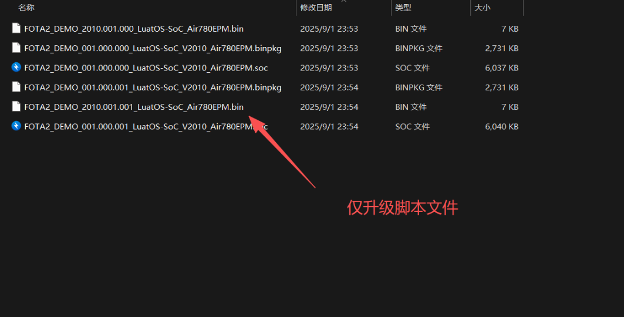Select FOTA2_DEMO_001.000.001_LuatOS-SoC_V2010_Air780EPM.binpkg
Viewport: 624px width, 317px height.
tap(153, 87)
